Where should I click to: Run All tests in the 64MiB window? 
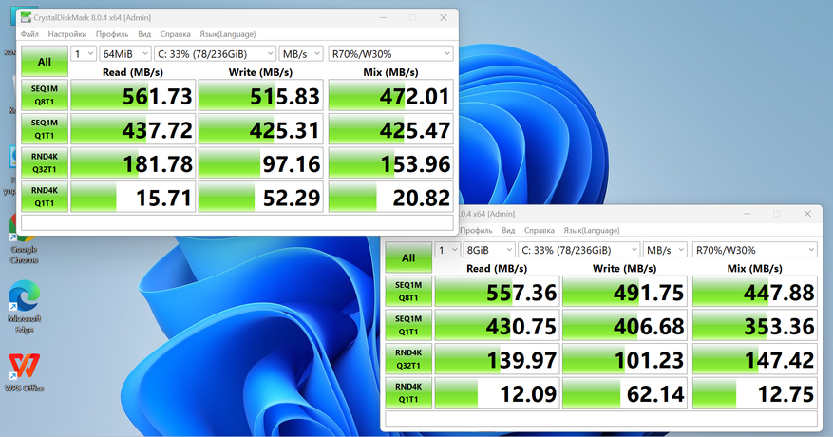tap(45, 62)
